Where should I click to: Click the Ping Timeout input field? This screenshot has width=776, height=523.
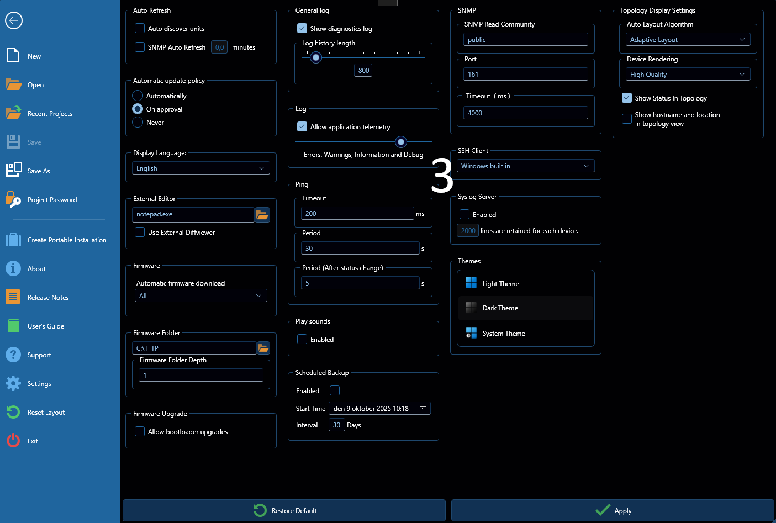(x=357, y=213)
